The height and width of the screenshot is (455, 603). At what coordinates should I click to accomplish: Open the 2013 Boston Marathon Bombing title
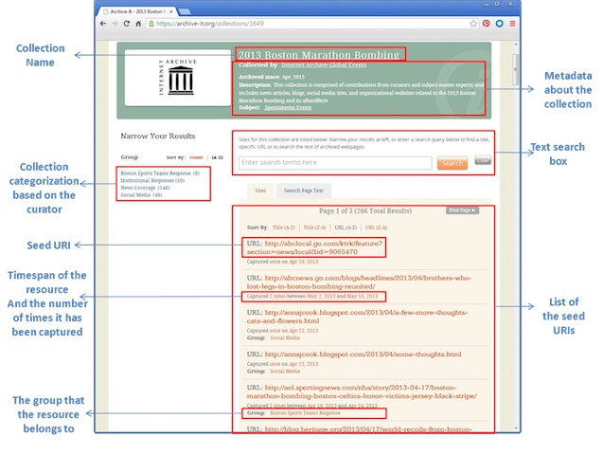(319, 55)
